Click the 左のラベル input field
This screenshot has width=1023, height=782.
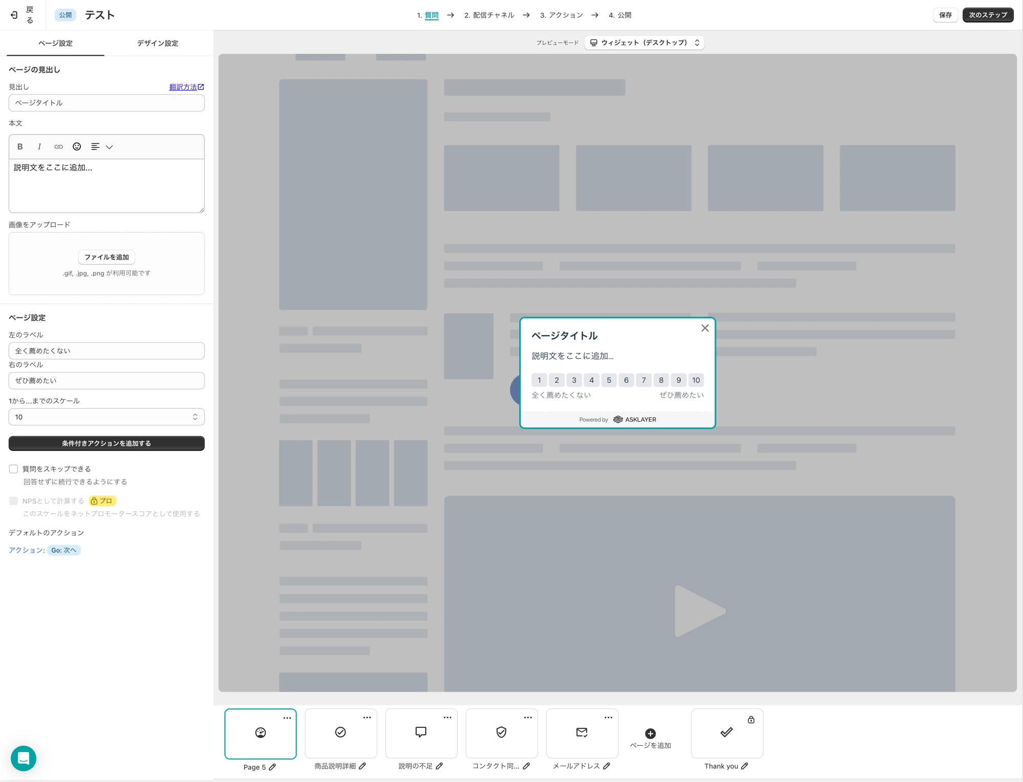coord(106,351)
